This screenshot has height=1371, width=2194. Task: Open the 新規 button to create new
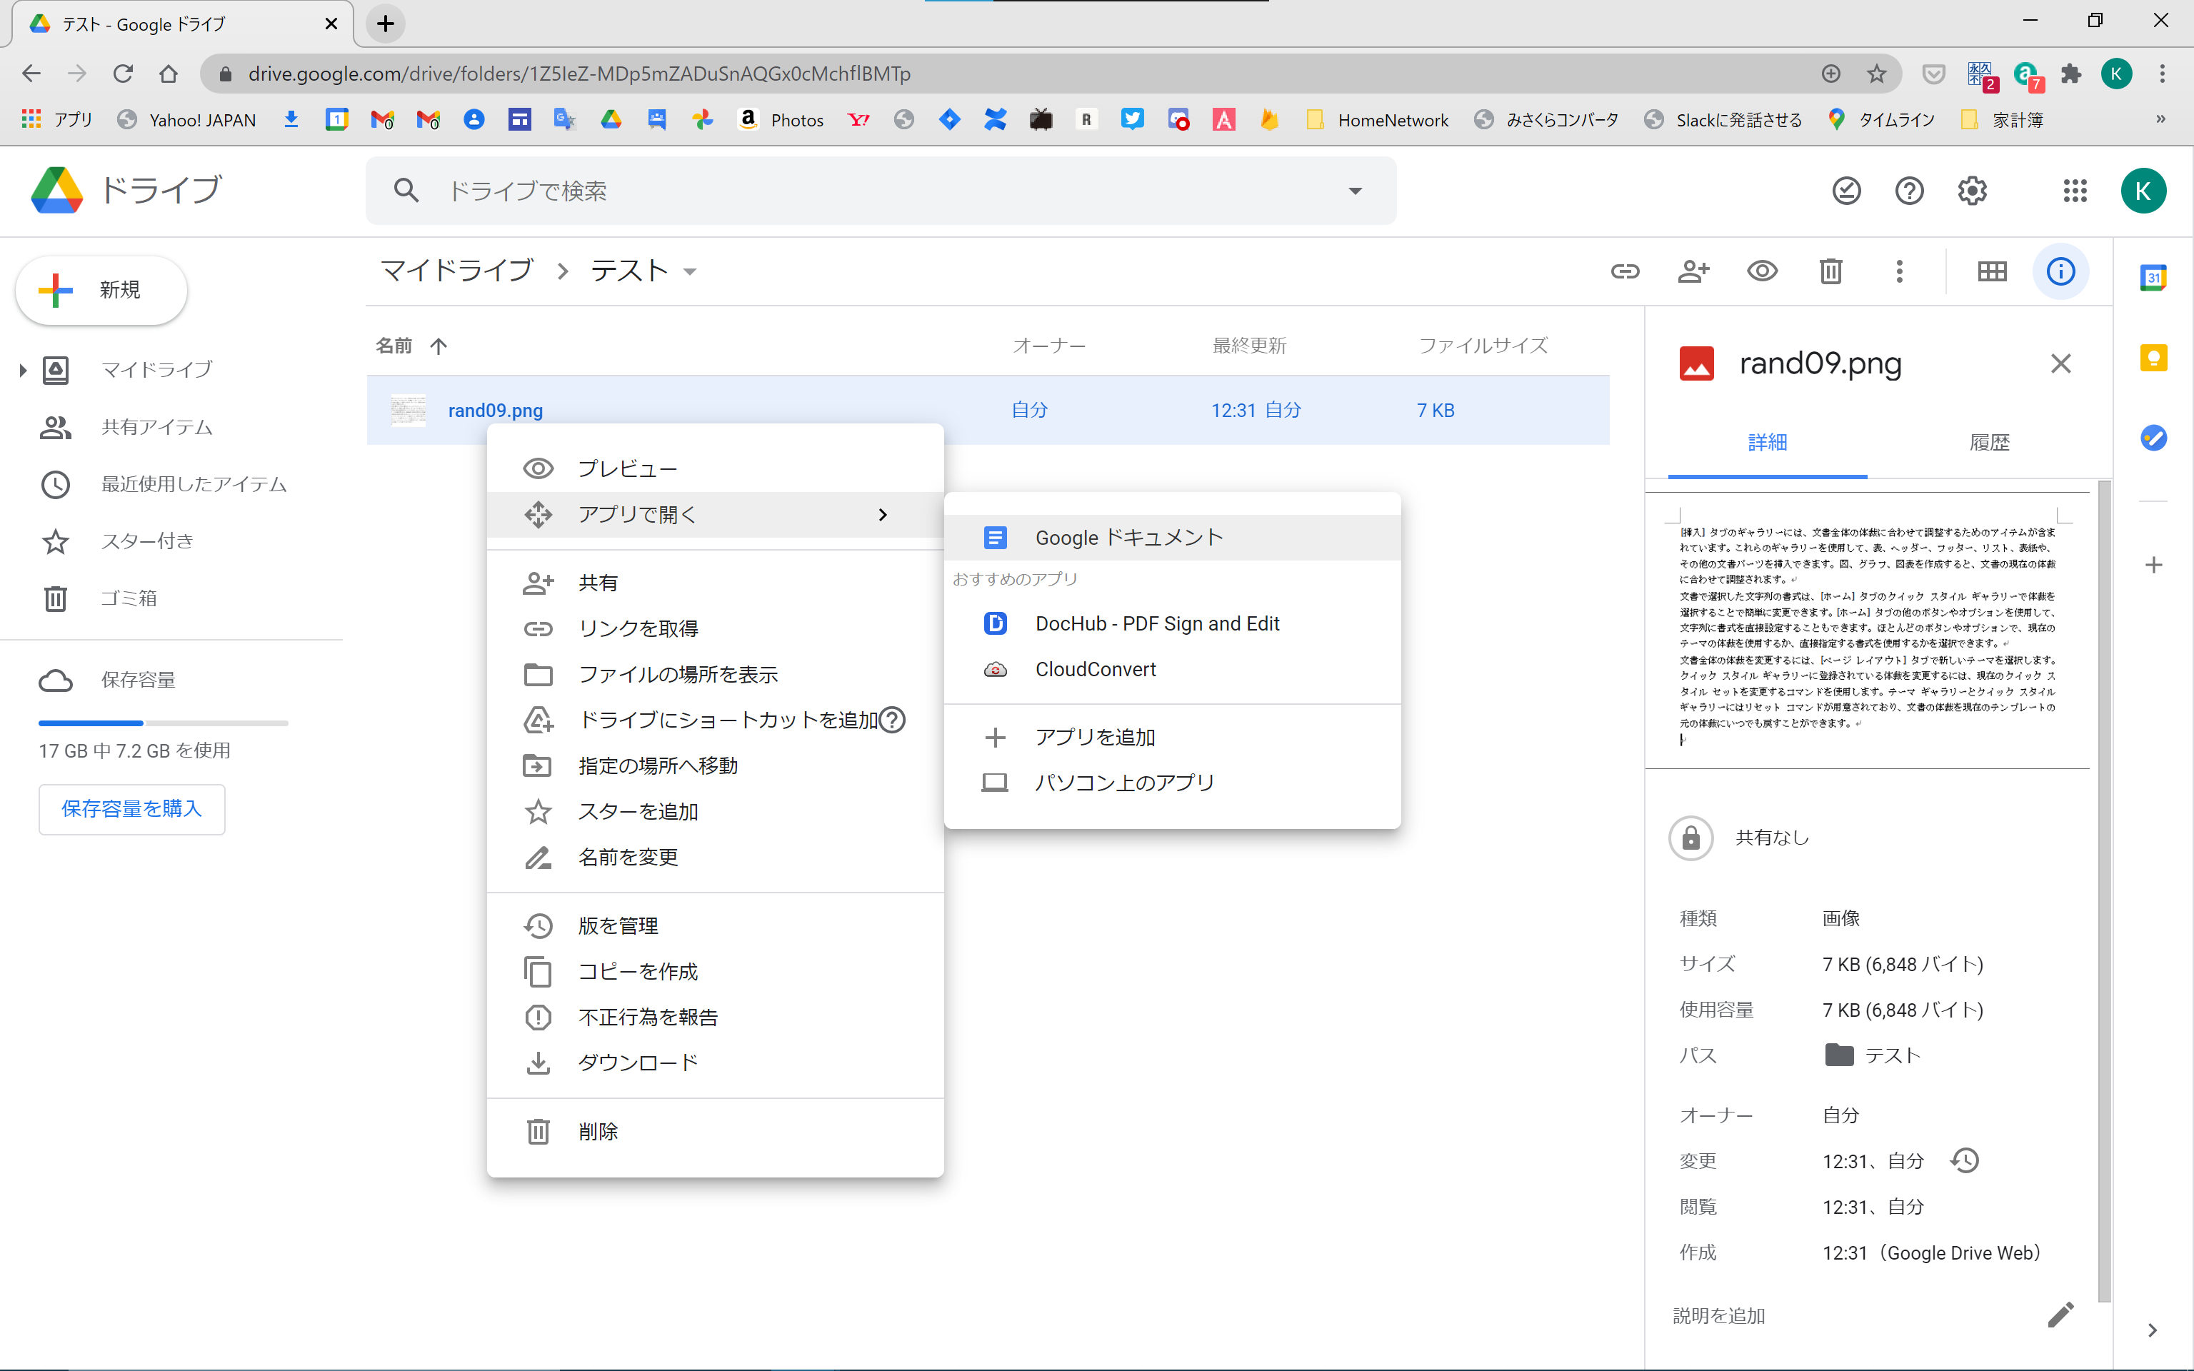tap(101, 290)
